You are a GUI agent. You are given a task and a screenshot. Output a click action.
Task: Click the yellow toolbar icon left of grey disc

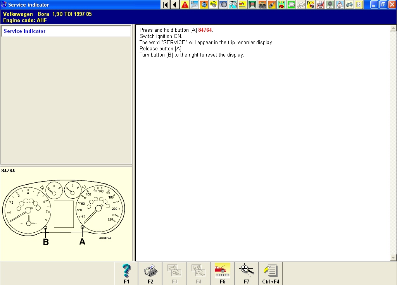(214, 5)
